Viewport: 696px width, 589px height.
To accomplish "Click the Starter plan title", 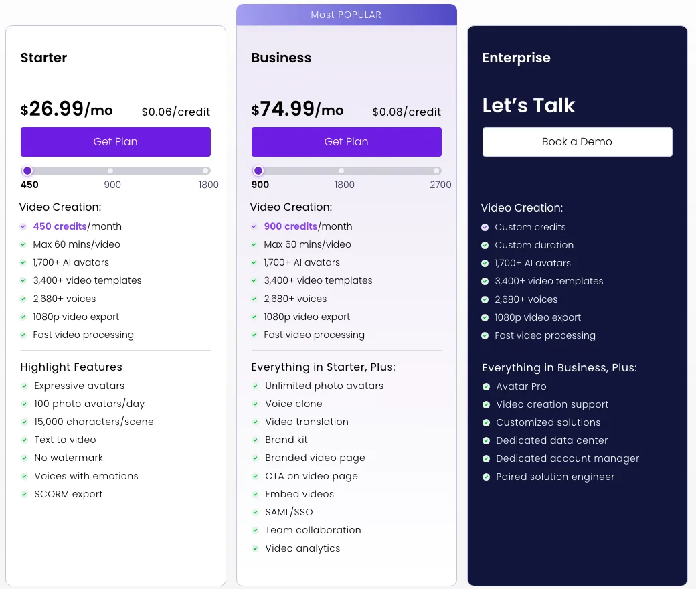I will (43, 58).
